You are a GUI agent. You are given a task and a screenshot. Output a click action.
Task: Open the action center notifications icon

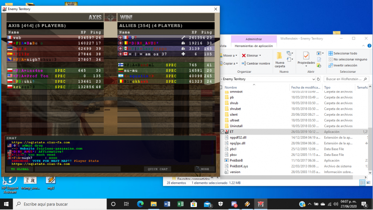(364, 204)
